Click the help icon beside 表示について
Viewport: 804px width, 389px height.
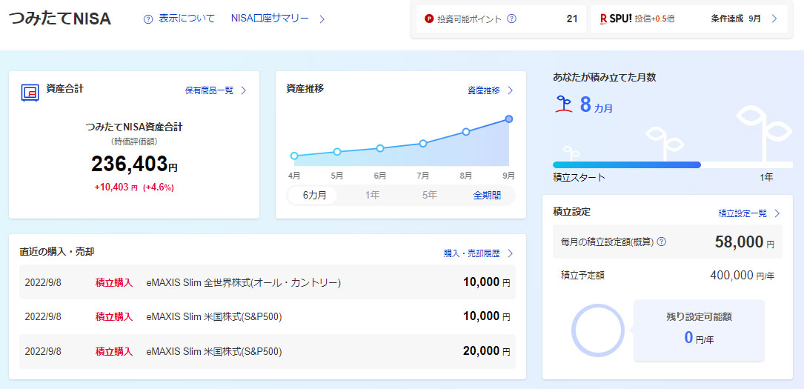[148, 19]
